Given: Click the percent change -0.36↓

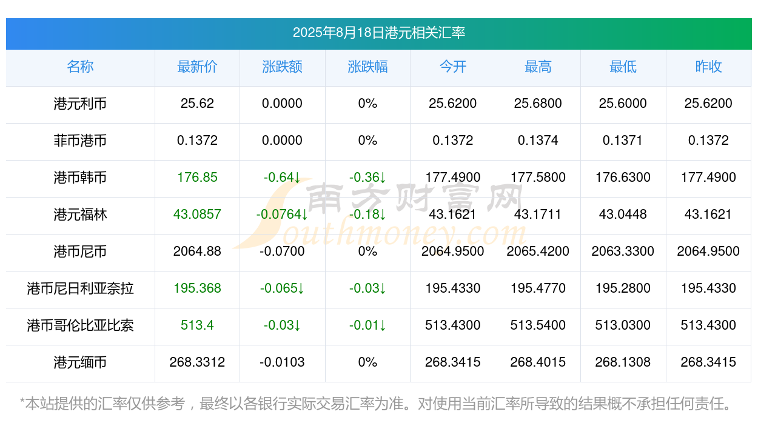Looking at the screenshot, I should point(367,178).
